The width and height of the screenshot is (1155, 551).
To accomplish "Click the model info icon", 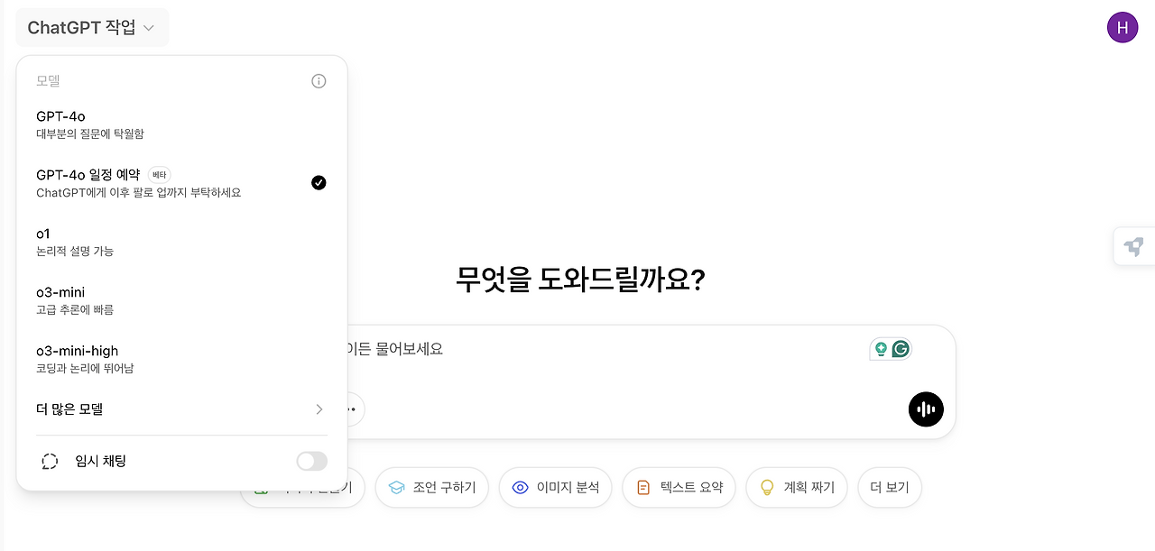I will [x=319, y=81].
